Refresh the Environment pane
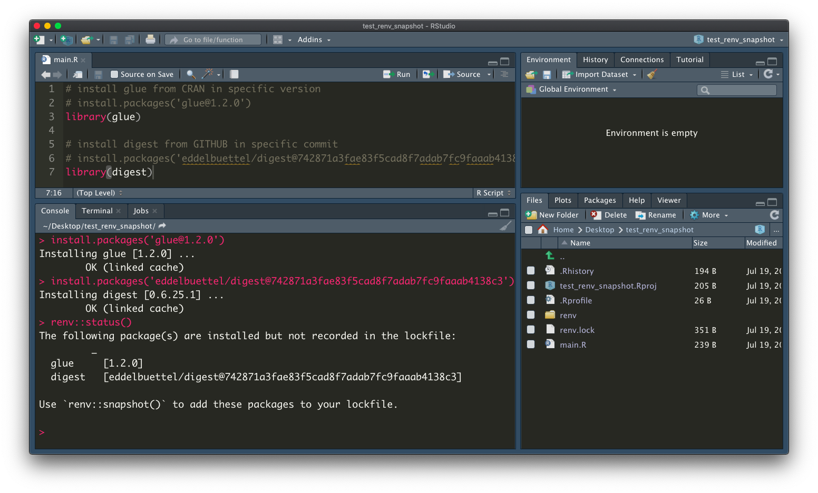The height and width of the screenshot is (493, 818). click(x=768, y=74)
